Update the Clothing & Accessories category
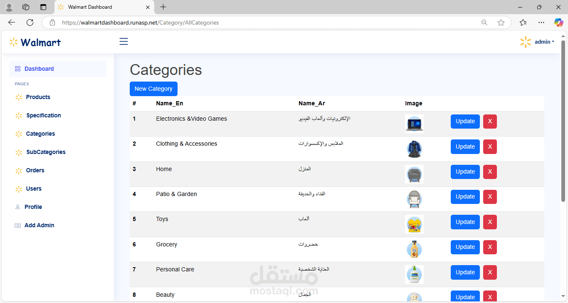Image resolution: width=568 pixels, height=303 pixels. click(465, 147)
